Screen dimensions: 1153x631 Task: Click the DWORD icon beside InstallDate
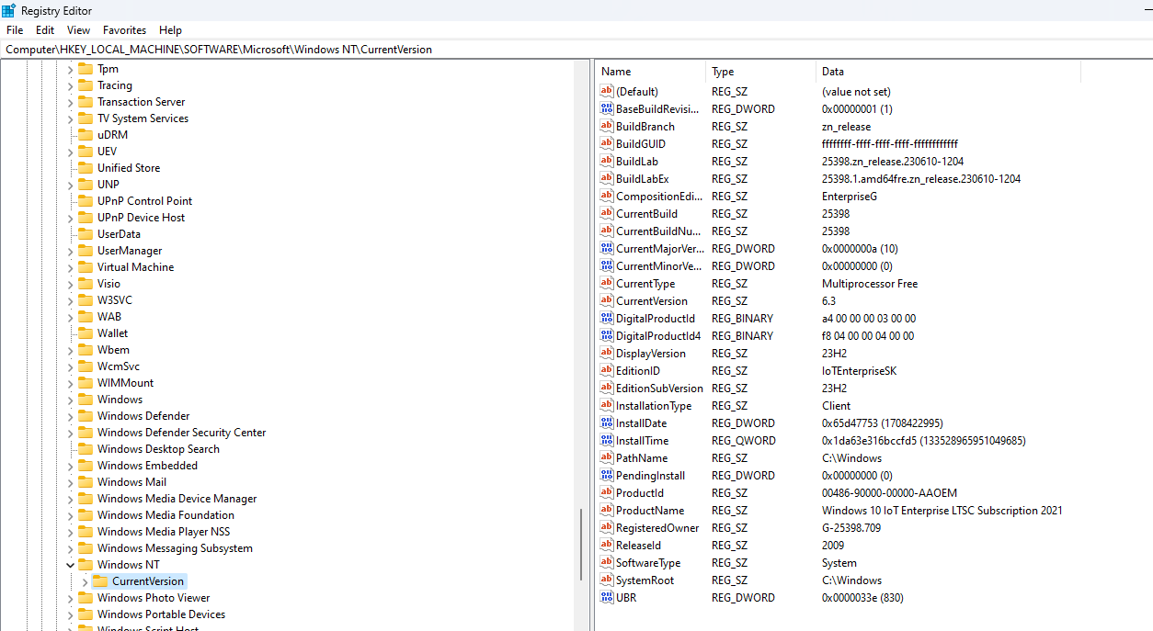pyautogui.click(x=606, y=423)
